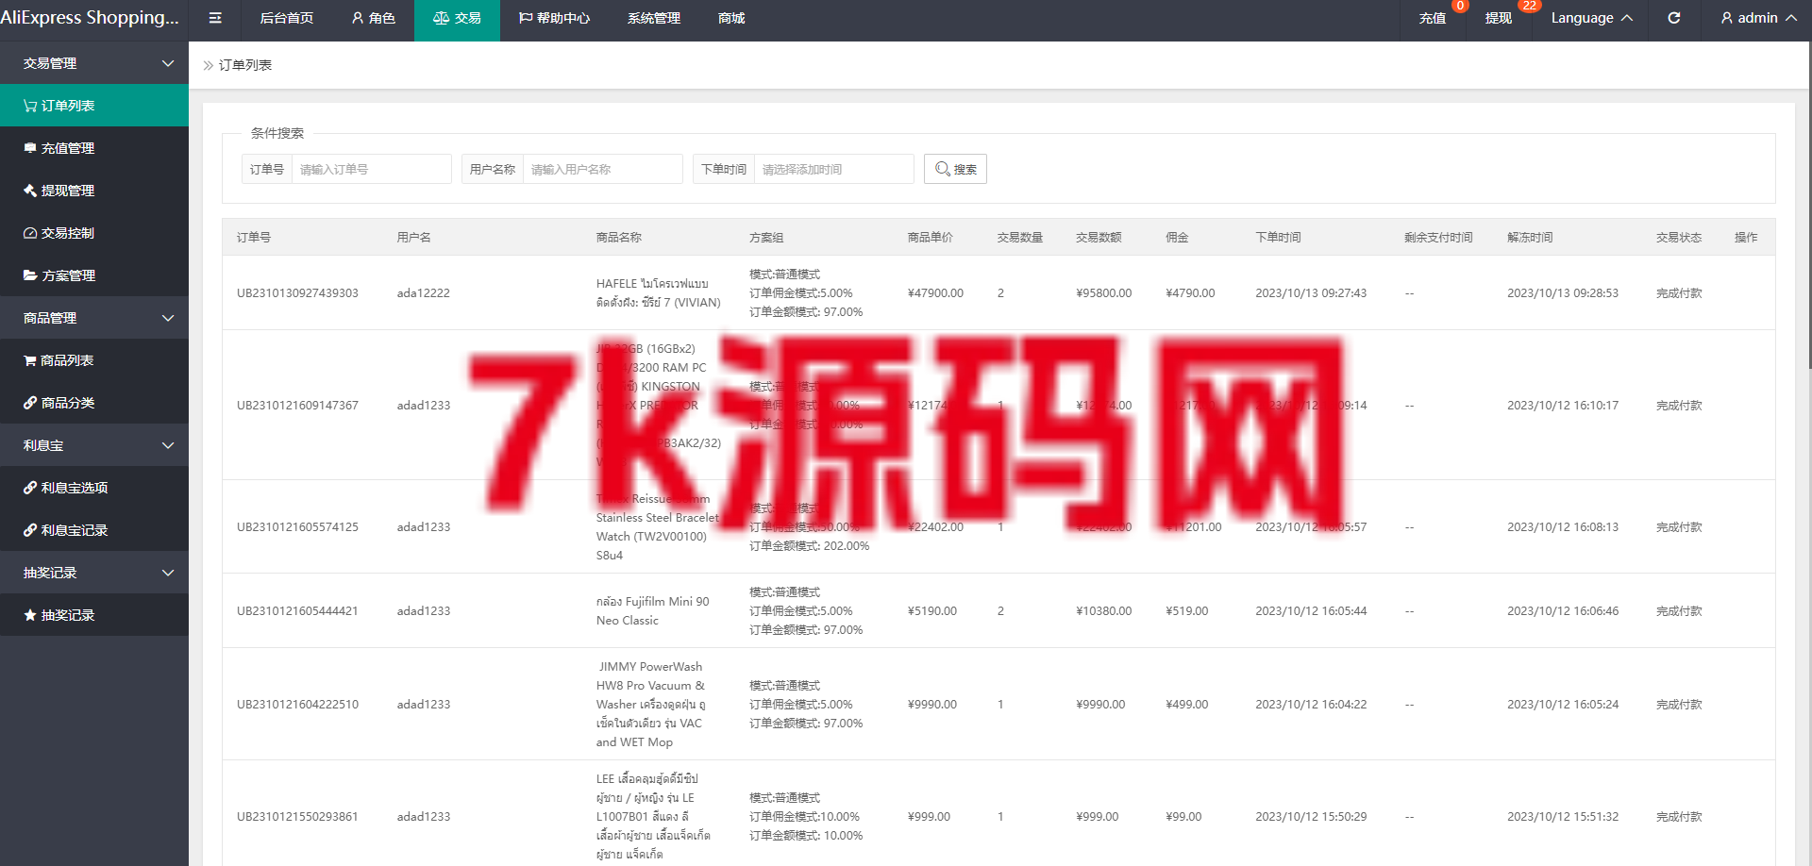Open the 充值 notifications link
Viewport: 1812px width, 866px height.
tap(1432, 18)
